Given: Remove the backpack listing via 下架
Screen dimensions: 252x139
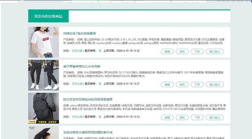Looking at the screenshot, I should 197,117.
